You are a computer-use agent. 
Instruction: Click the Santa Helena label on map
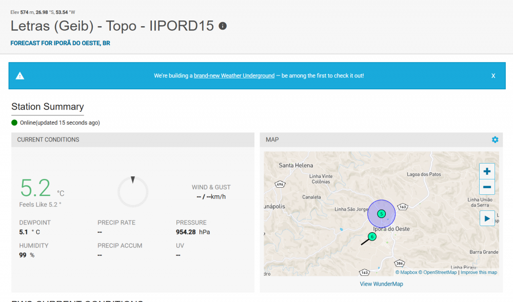click(x=295, y=166)
